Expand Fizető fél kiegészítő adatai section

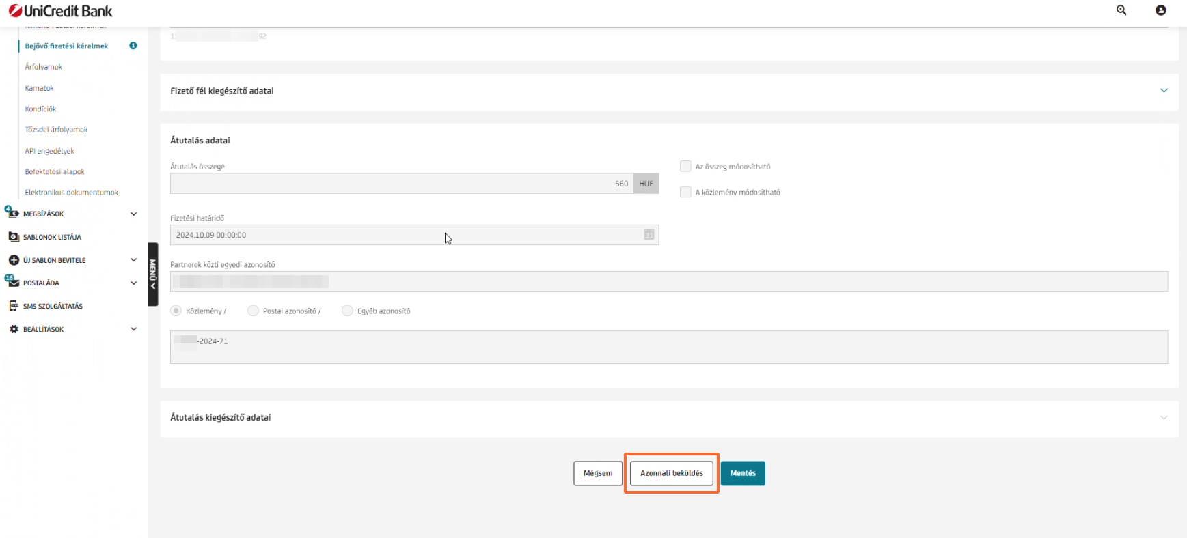(x=1164, y=91)
